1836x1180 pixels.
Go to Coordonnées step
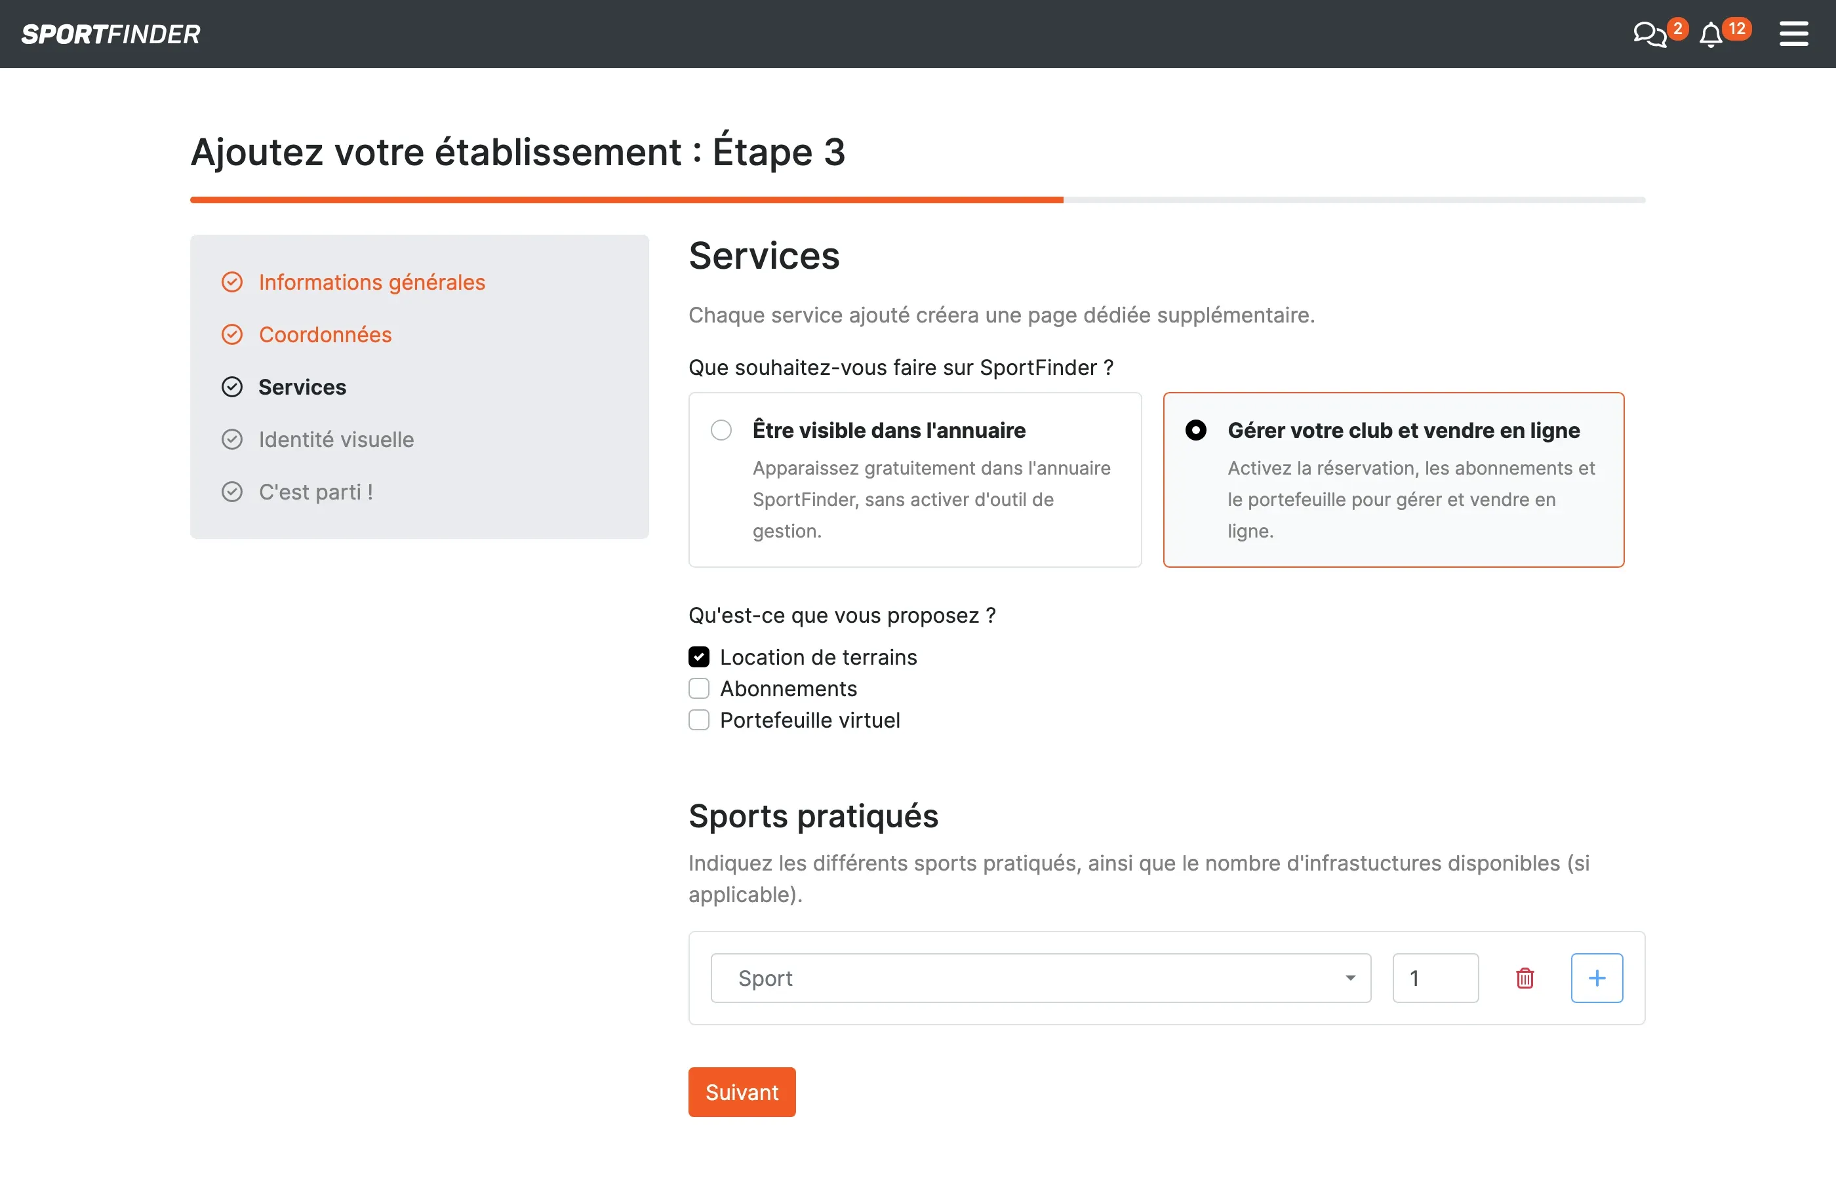[x=325, y=335]
